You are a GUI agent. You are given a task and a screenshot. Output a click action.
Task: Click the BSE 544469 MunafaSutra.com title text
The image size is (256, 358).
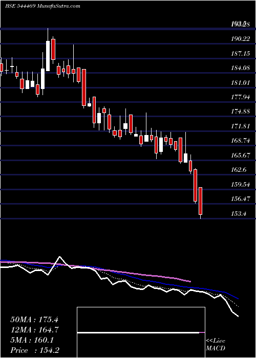tap(42, 6)
